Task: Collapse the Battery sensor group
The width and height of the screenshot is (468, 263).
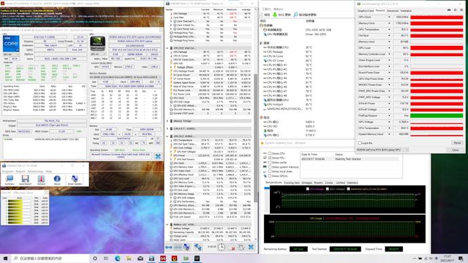Action: click(x=167, y=224)
